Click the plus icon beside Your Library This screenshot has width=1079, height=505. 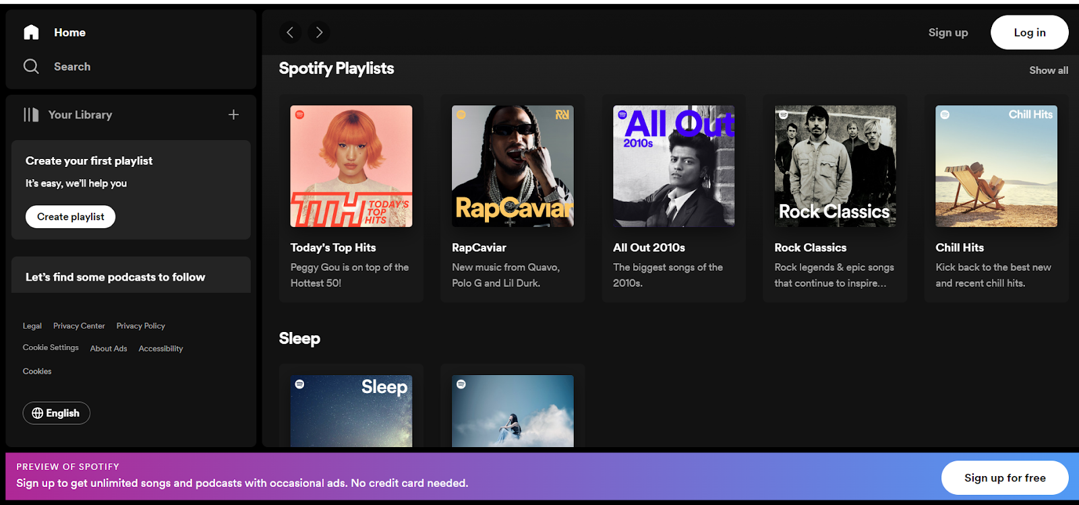(x=233, y=114)
